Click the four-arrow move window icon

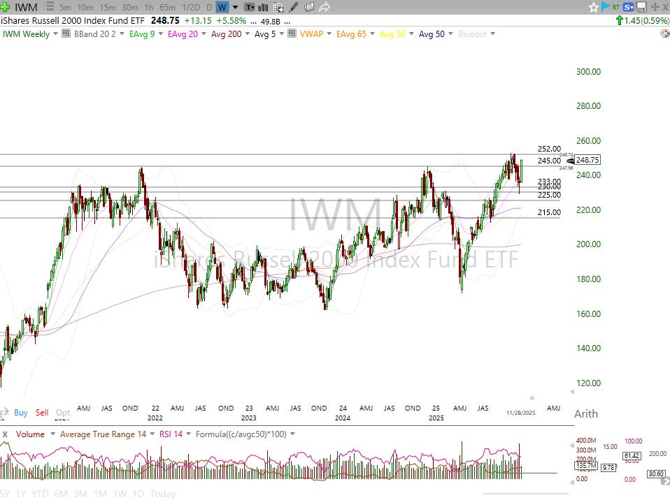pyautogui.click(x=655, y=7)
